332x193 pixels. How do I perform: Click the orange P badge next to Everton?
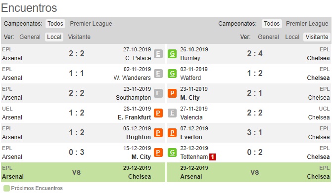point(172,133)
